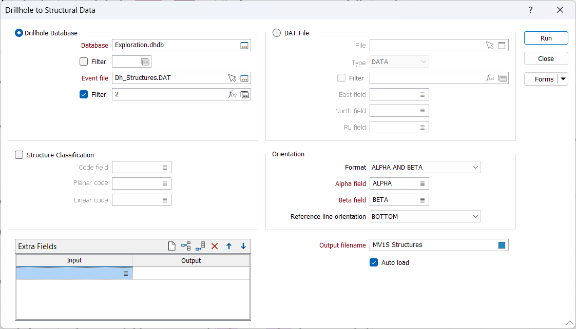Screen dimensions: 576x329
Task: Uncheck the Auto load checkbox
Action: pos(373,262)
